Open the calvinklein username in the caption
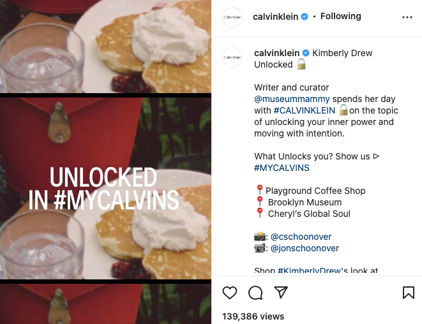422x324 pixels. (276, 53)
